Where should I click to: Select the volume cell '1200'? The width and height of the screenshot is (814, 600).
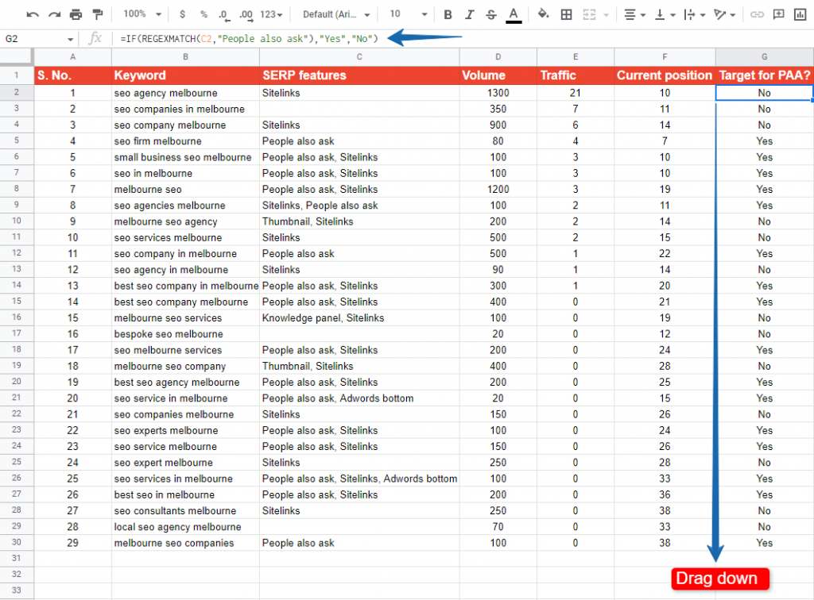click(x=498, y=189)
